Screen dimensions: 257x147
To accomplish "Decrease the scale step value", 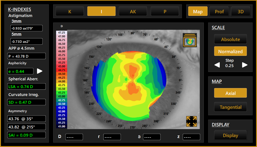I will 217,65.
